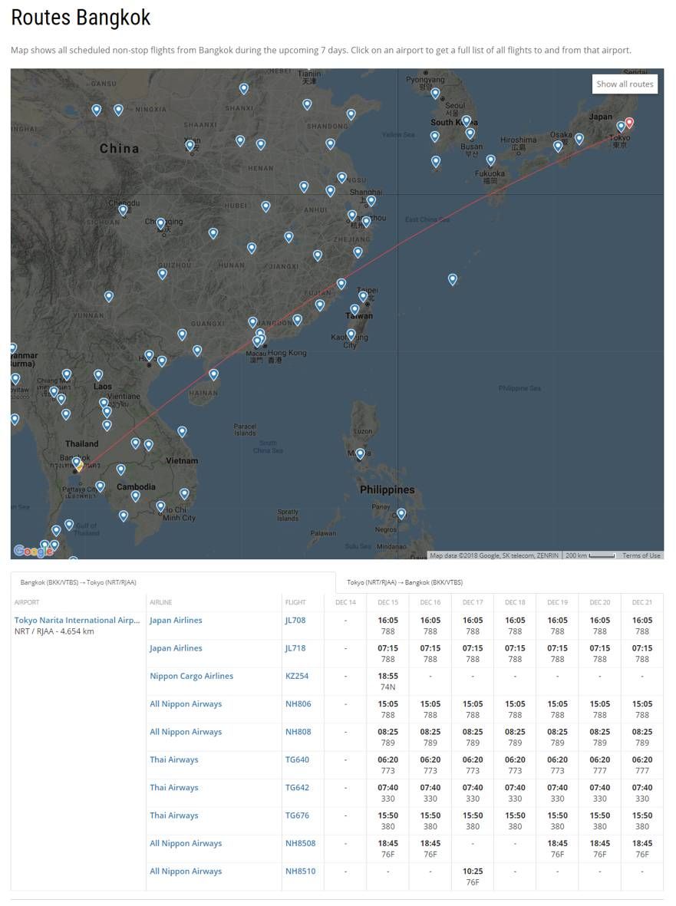676x906 pixels.
Task: Click the FLIGHT column header
Action: click(295, 602)
